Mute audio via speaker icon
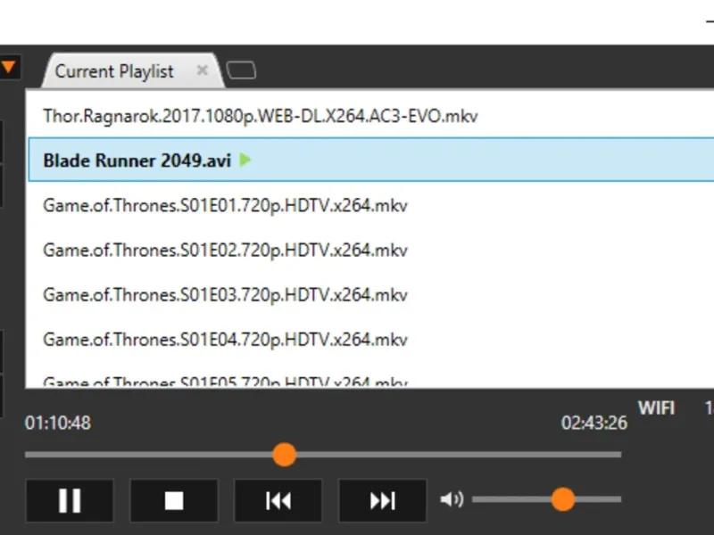The width and height of the screenshot is (714, 535). click(x=452, y=499)
